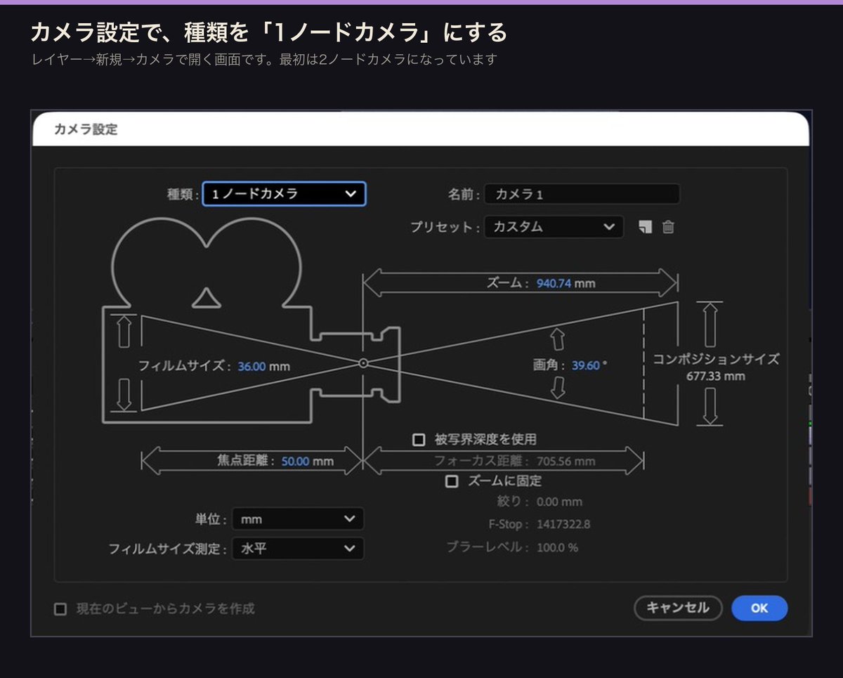The image size is (843, 678).
Task: Open the フィルムサイズ測定 dropdown
Action: coord(298,548)
